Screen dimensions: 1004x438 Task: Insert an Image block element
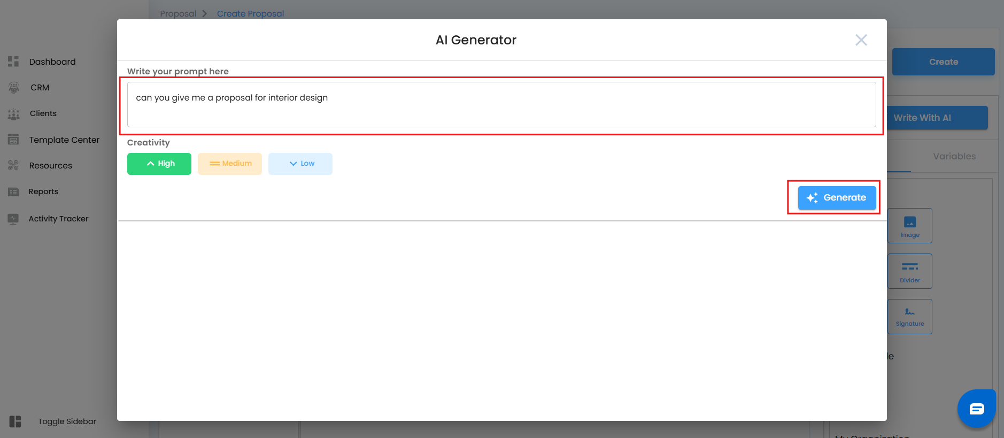click(x=909, y=226)
